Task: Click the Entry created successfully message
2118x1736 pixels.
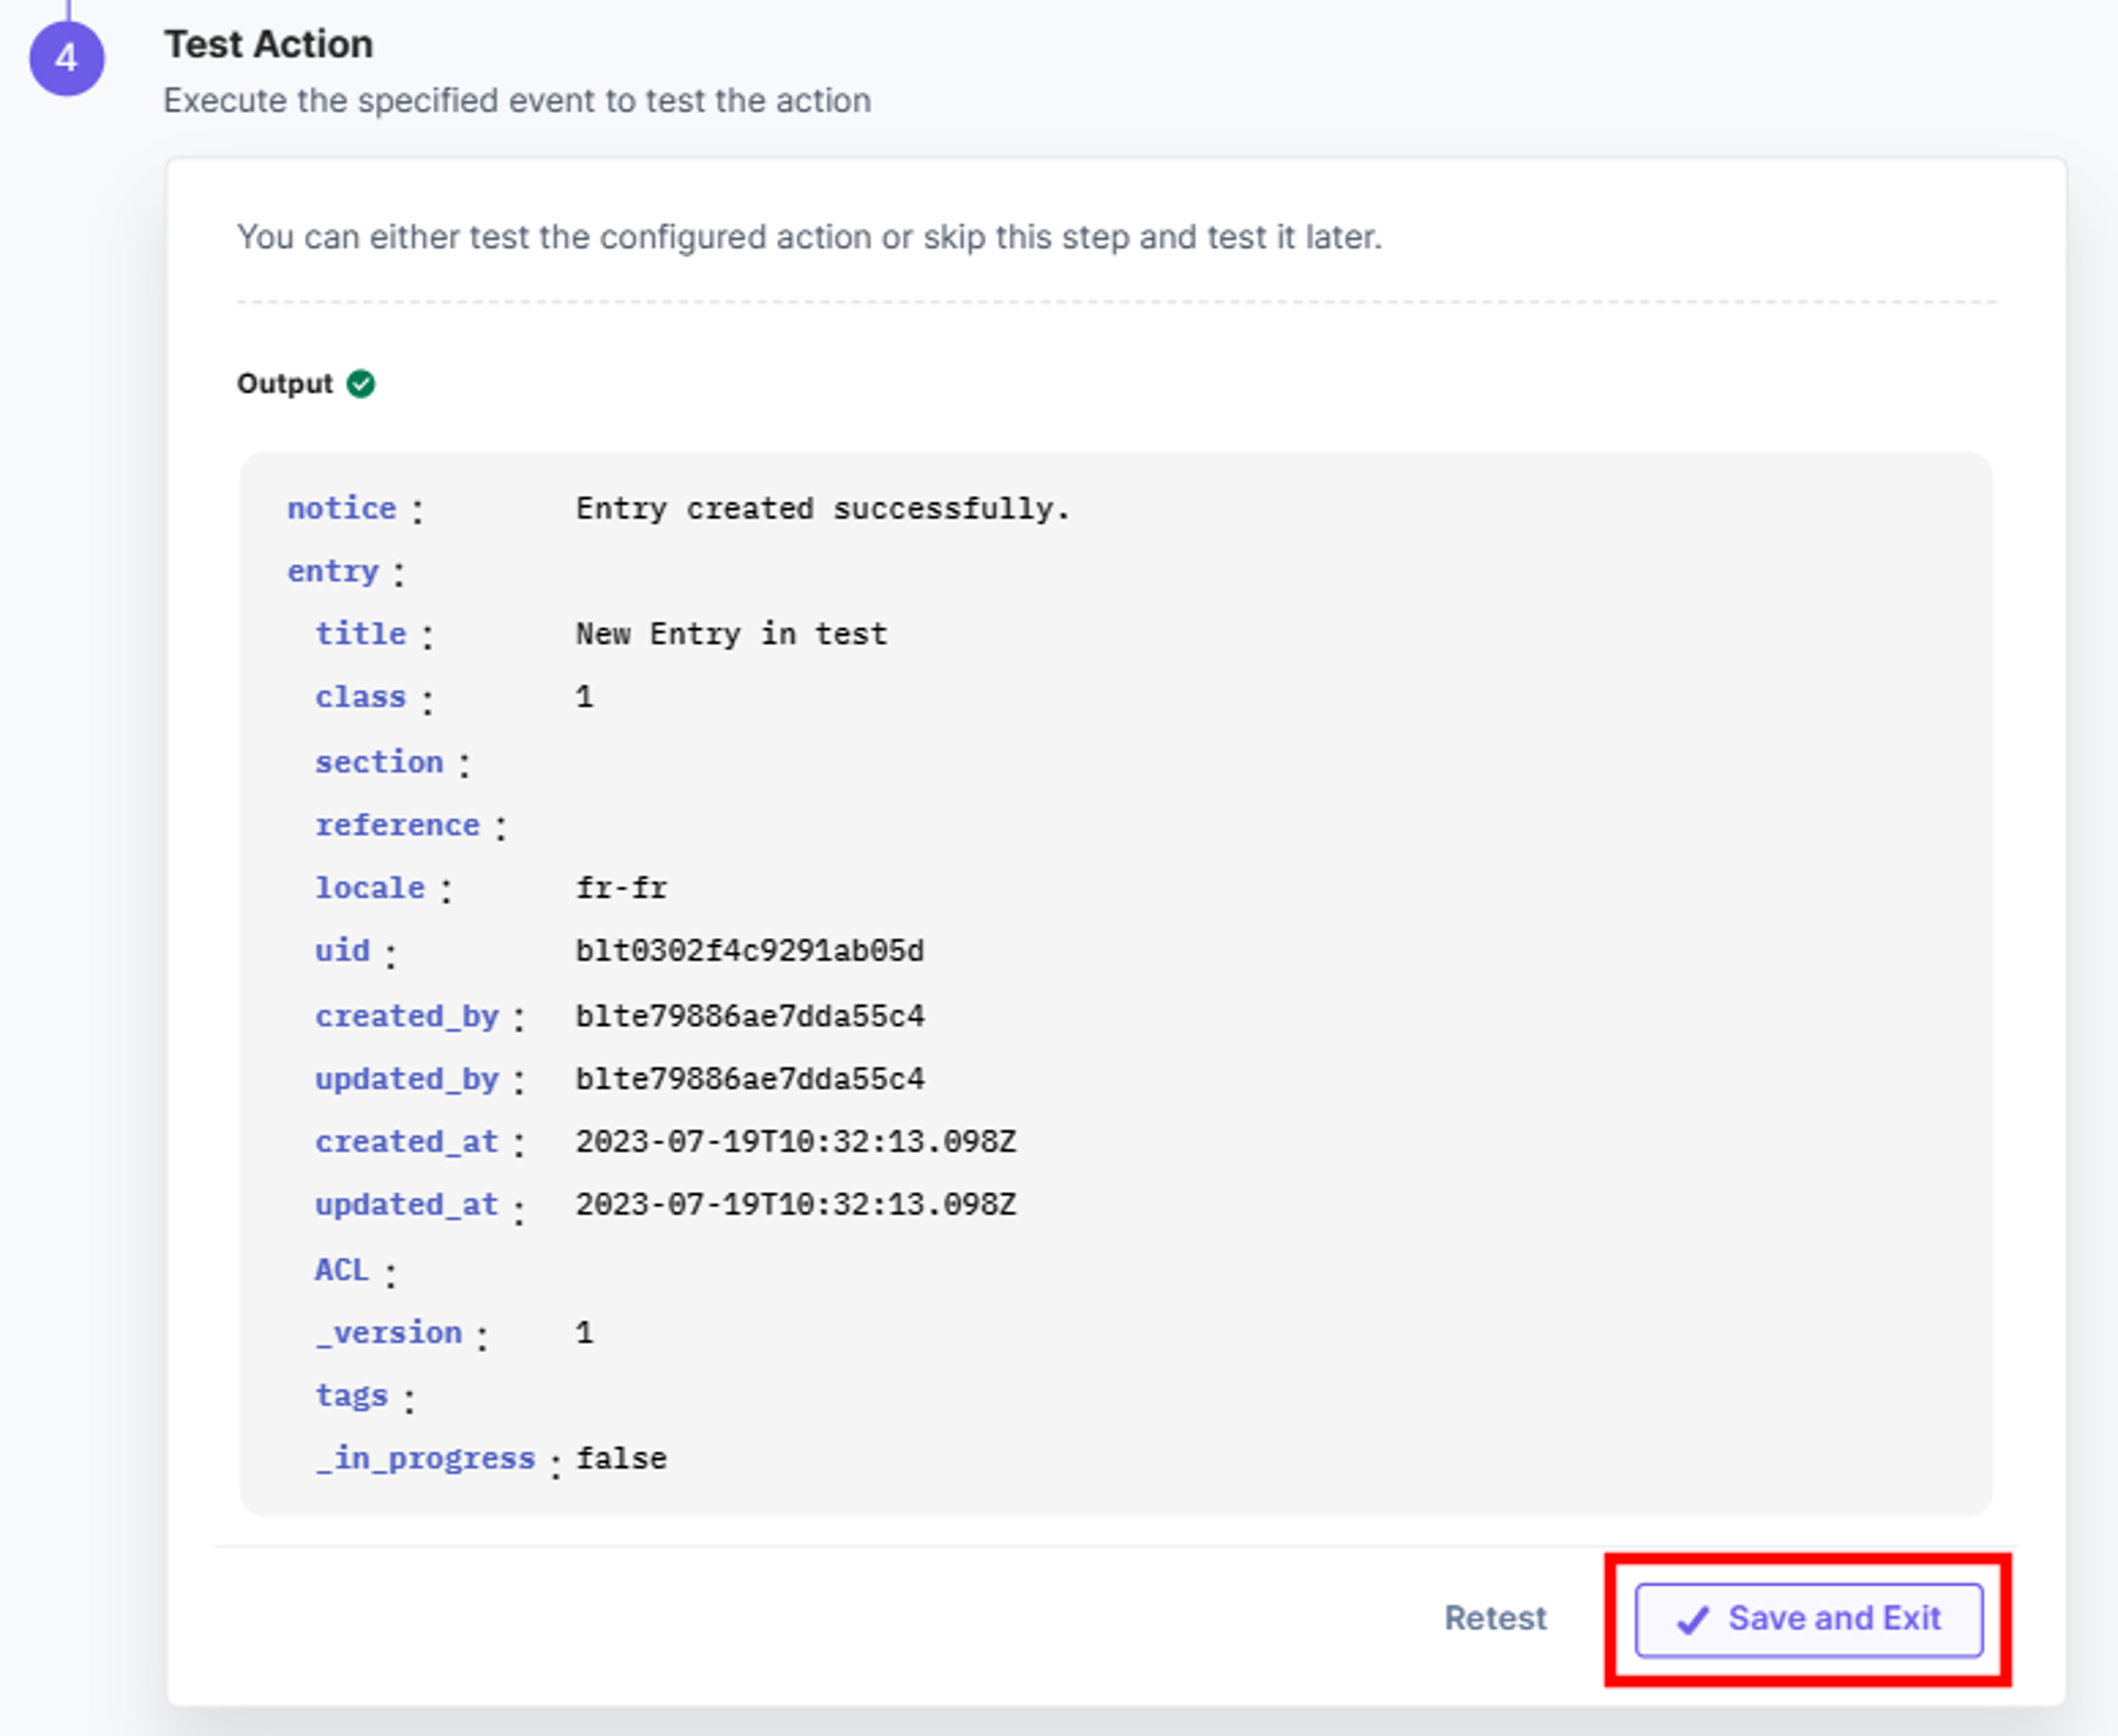Action: 823,508
